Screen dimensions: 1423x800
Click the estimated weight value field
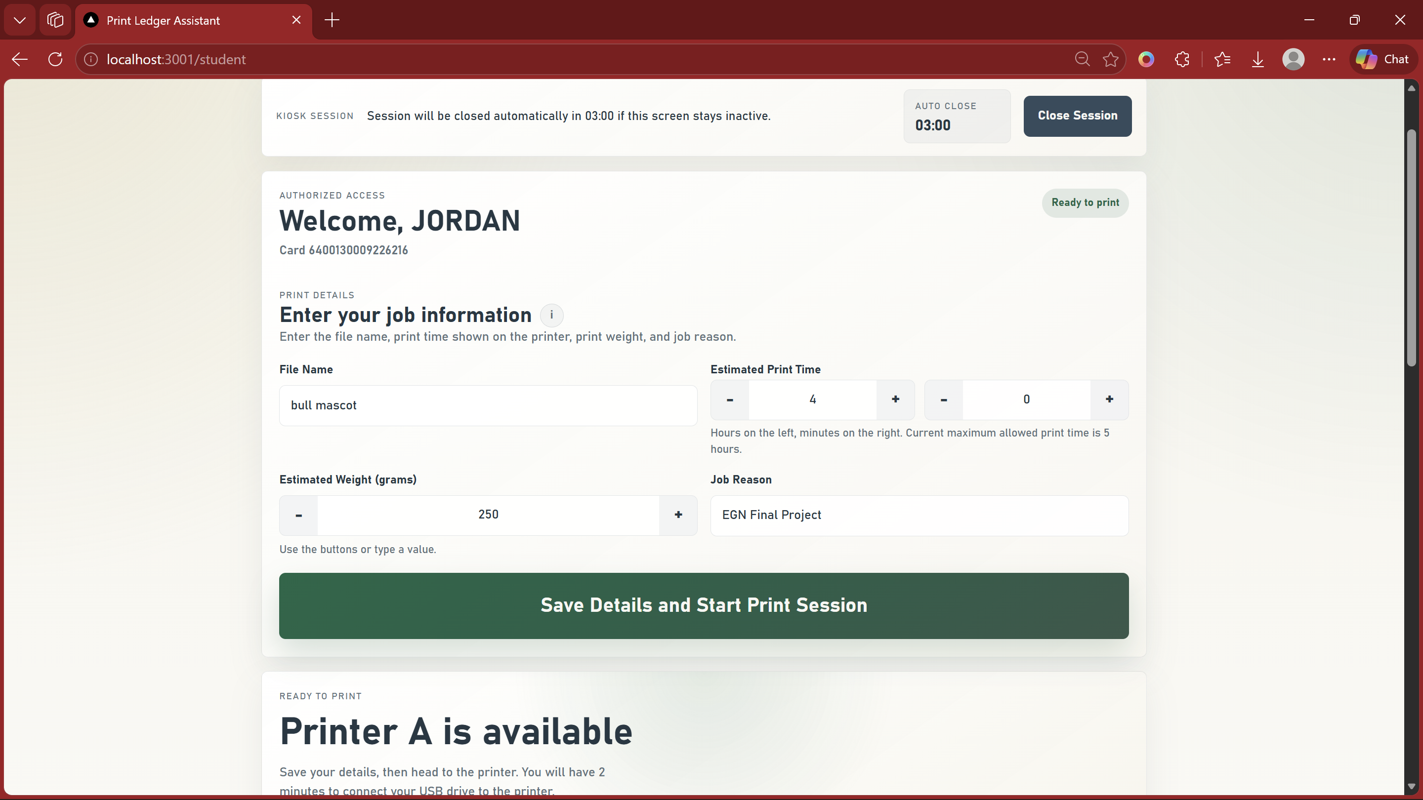point(488,515)
